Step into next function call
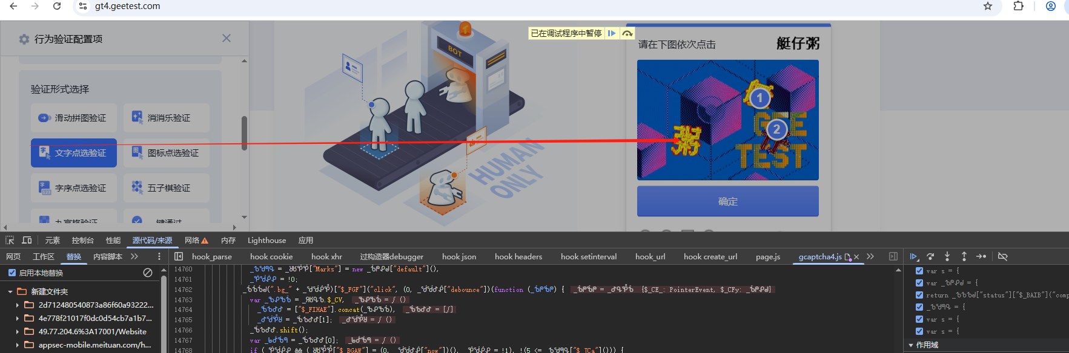This screenshot has height=353, width=1069. pos(947,256)
